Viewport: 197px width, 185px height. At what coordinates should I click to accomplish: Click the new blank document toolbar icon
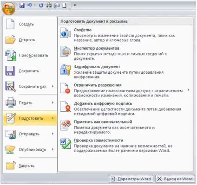[64, 6]
